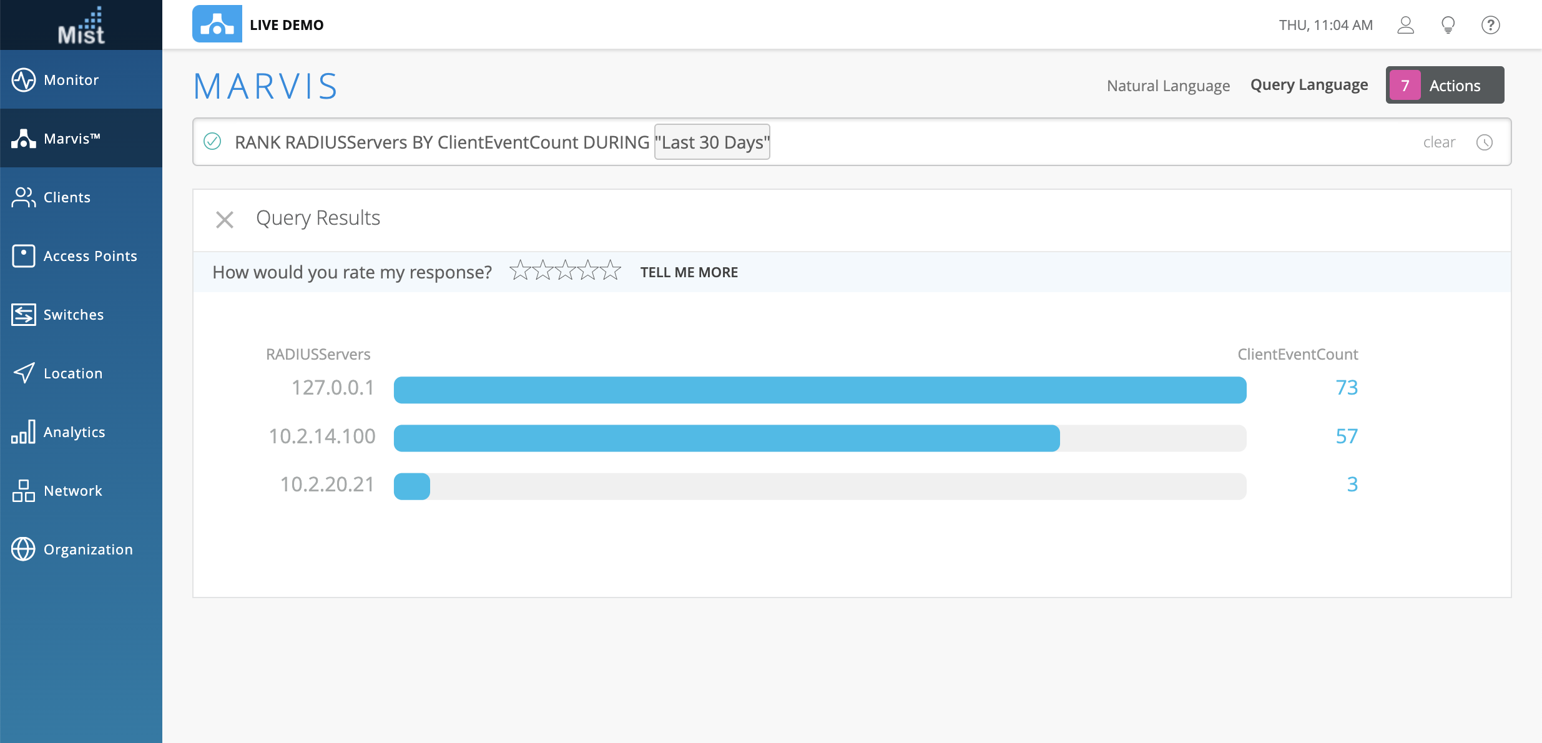Click the user account icon
1542x743 pixels.
click(1405, 25)
